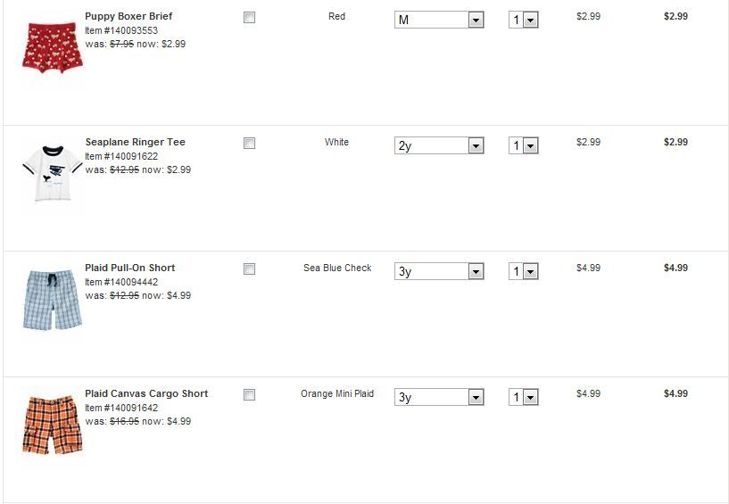Expand the 2y size dropdown for Seaplane Tee

tap(438, 145)
